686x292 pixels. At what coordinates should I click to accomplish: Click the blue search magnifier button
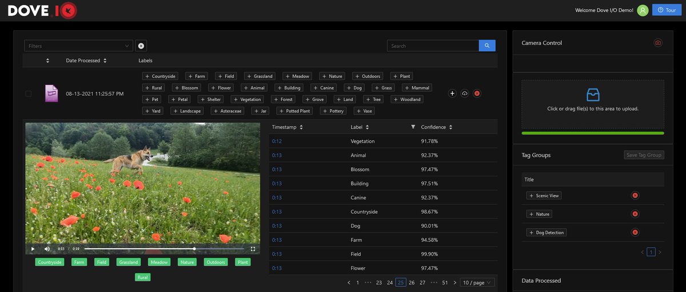tap(487, 46)
